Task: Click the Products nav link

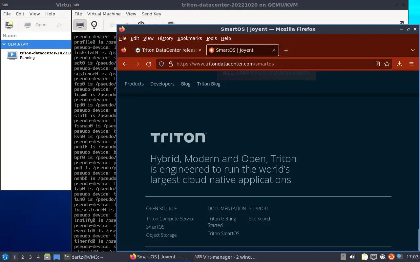Action: [134, 84]
